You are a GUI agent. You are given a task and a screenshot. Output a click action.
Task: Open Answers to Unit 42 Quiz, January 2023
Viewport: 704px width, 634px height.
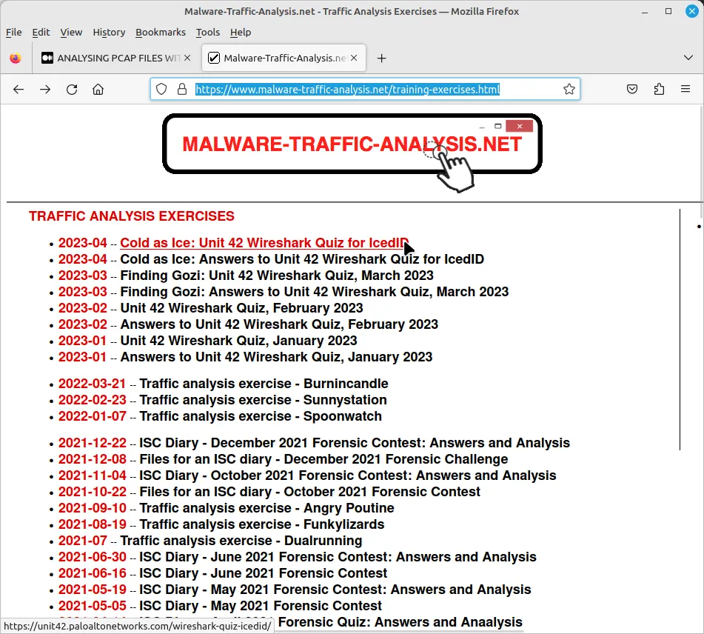(x=276, y=357)
